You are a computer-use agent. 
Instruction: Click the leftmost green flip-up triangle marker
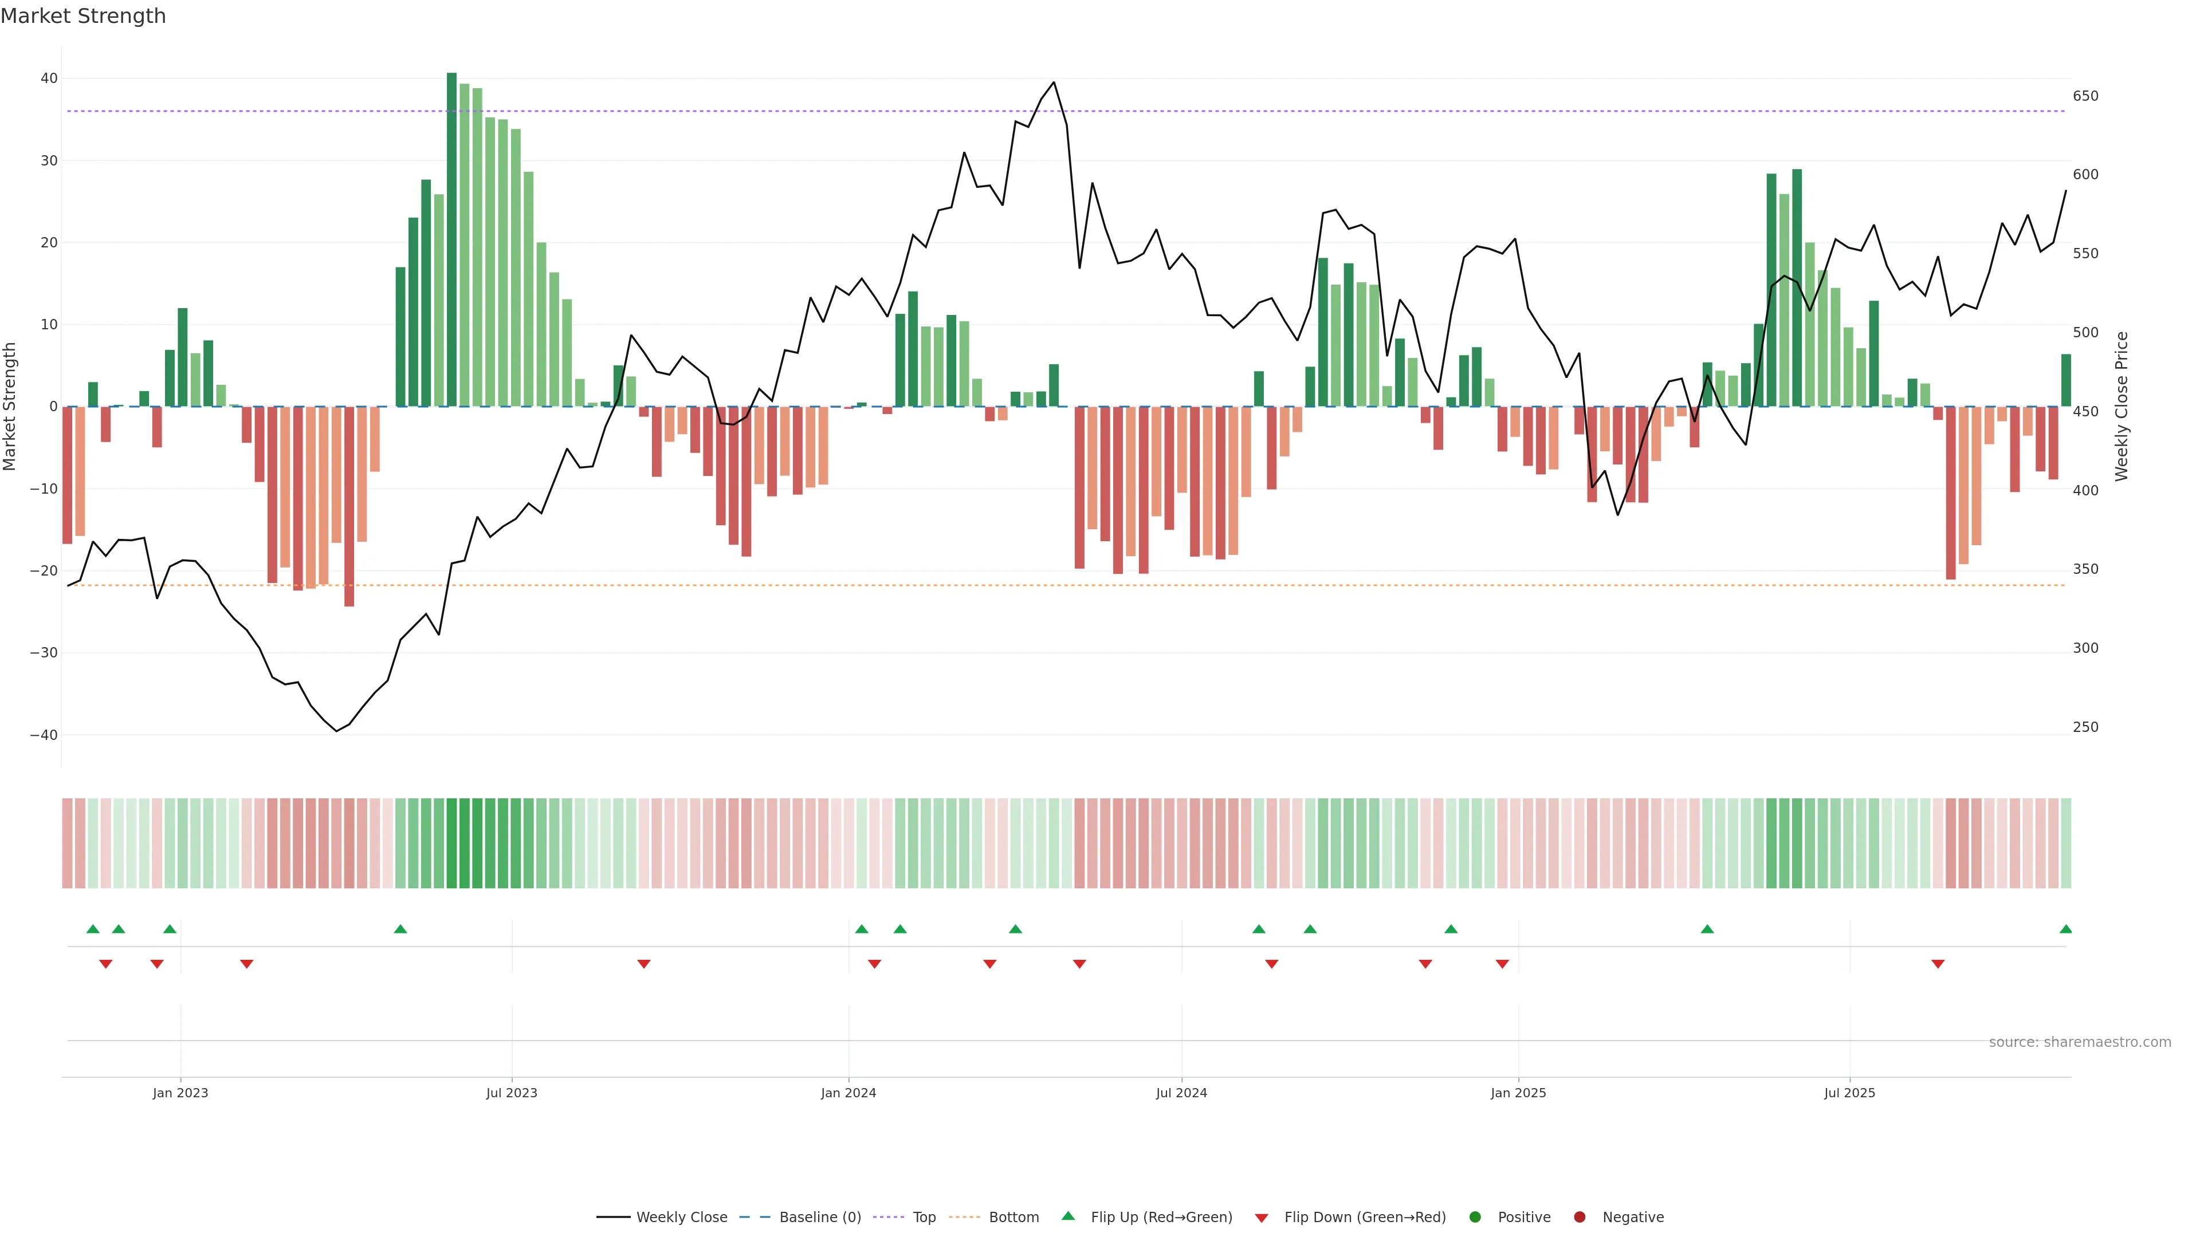93,929
